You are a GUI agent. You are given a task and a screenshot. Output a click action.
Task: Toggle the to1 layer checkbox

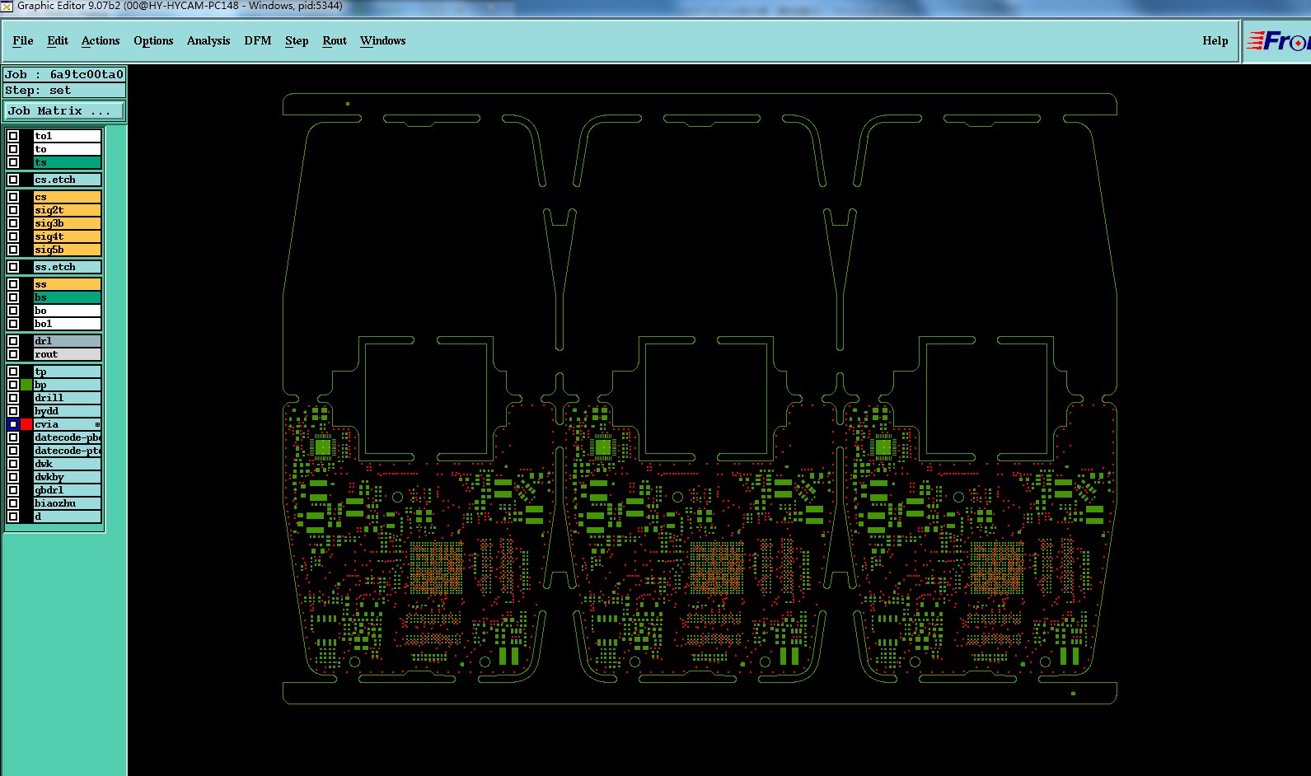(x=13, y=136)
